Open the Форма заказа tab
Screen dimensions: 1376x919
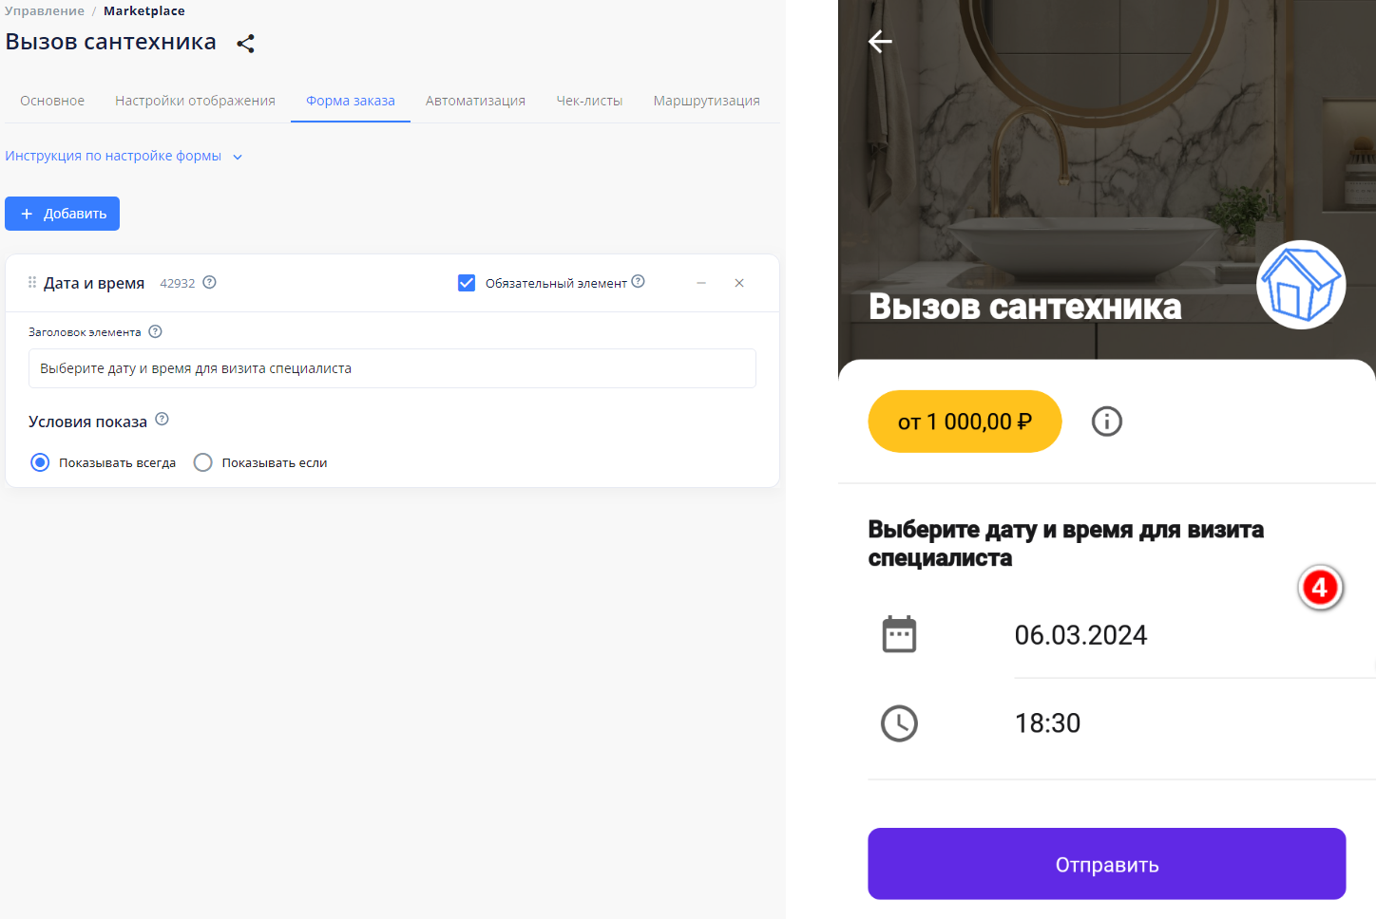tap(351, 101)
